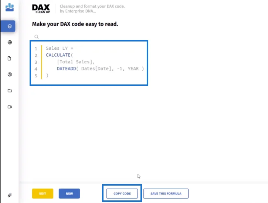Click the YEAR argument in line 4
Image resolution: width=268 pixels, height=203 pixels.
(133, 69)
